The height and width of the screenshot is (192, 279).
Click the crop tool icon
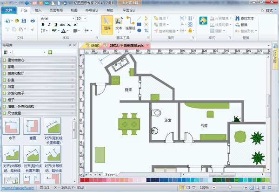[146, 30]
